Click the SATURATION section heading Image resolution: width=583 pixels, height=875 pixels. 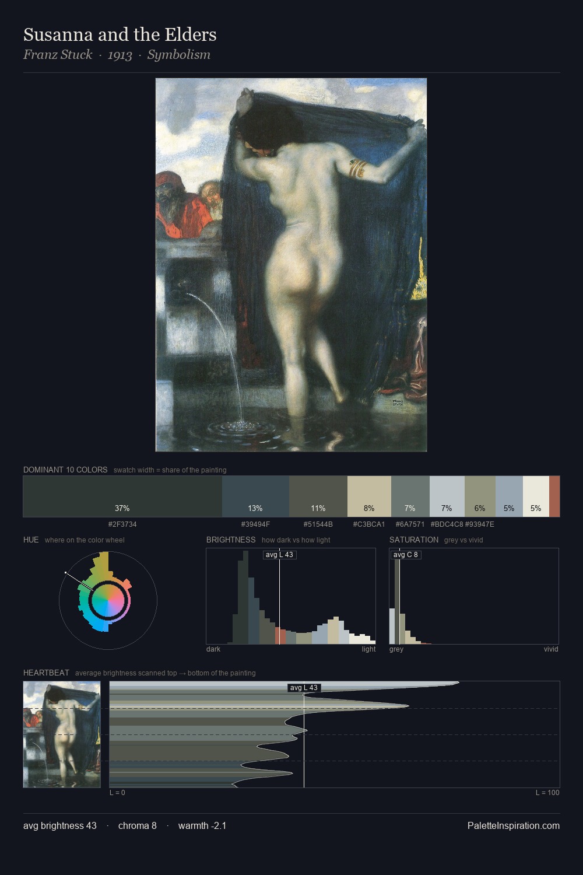(x=414, y=540)
